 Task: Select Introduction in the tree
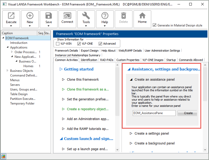tap(19, 43)
